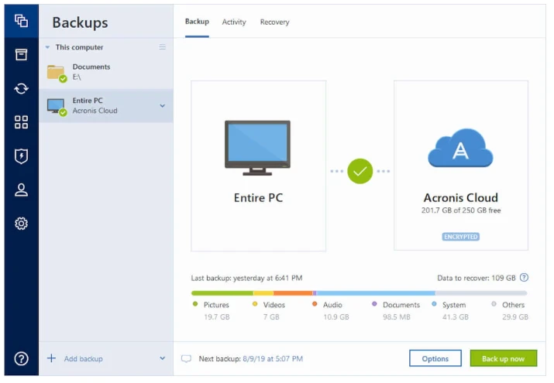The image size is (554, 383).
Task: Expand the Entire PC backup chevron
Action: tap(162, 105)
